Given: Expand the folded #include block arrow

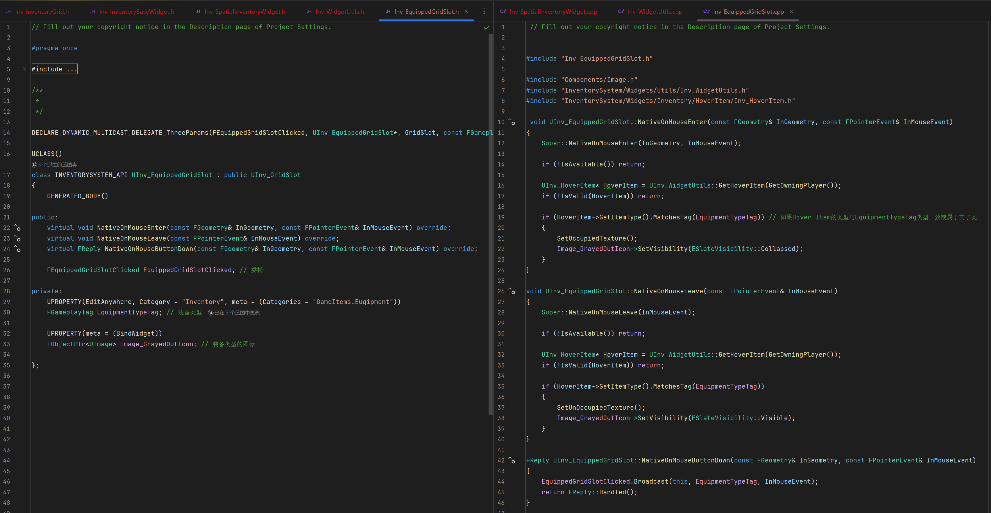Looking at the screenshot, I should tap(24, 69).
